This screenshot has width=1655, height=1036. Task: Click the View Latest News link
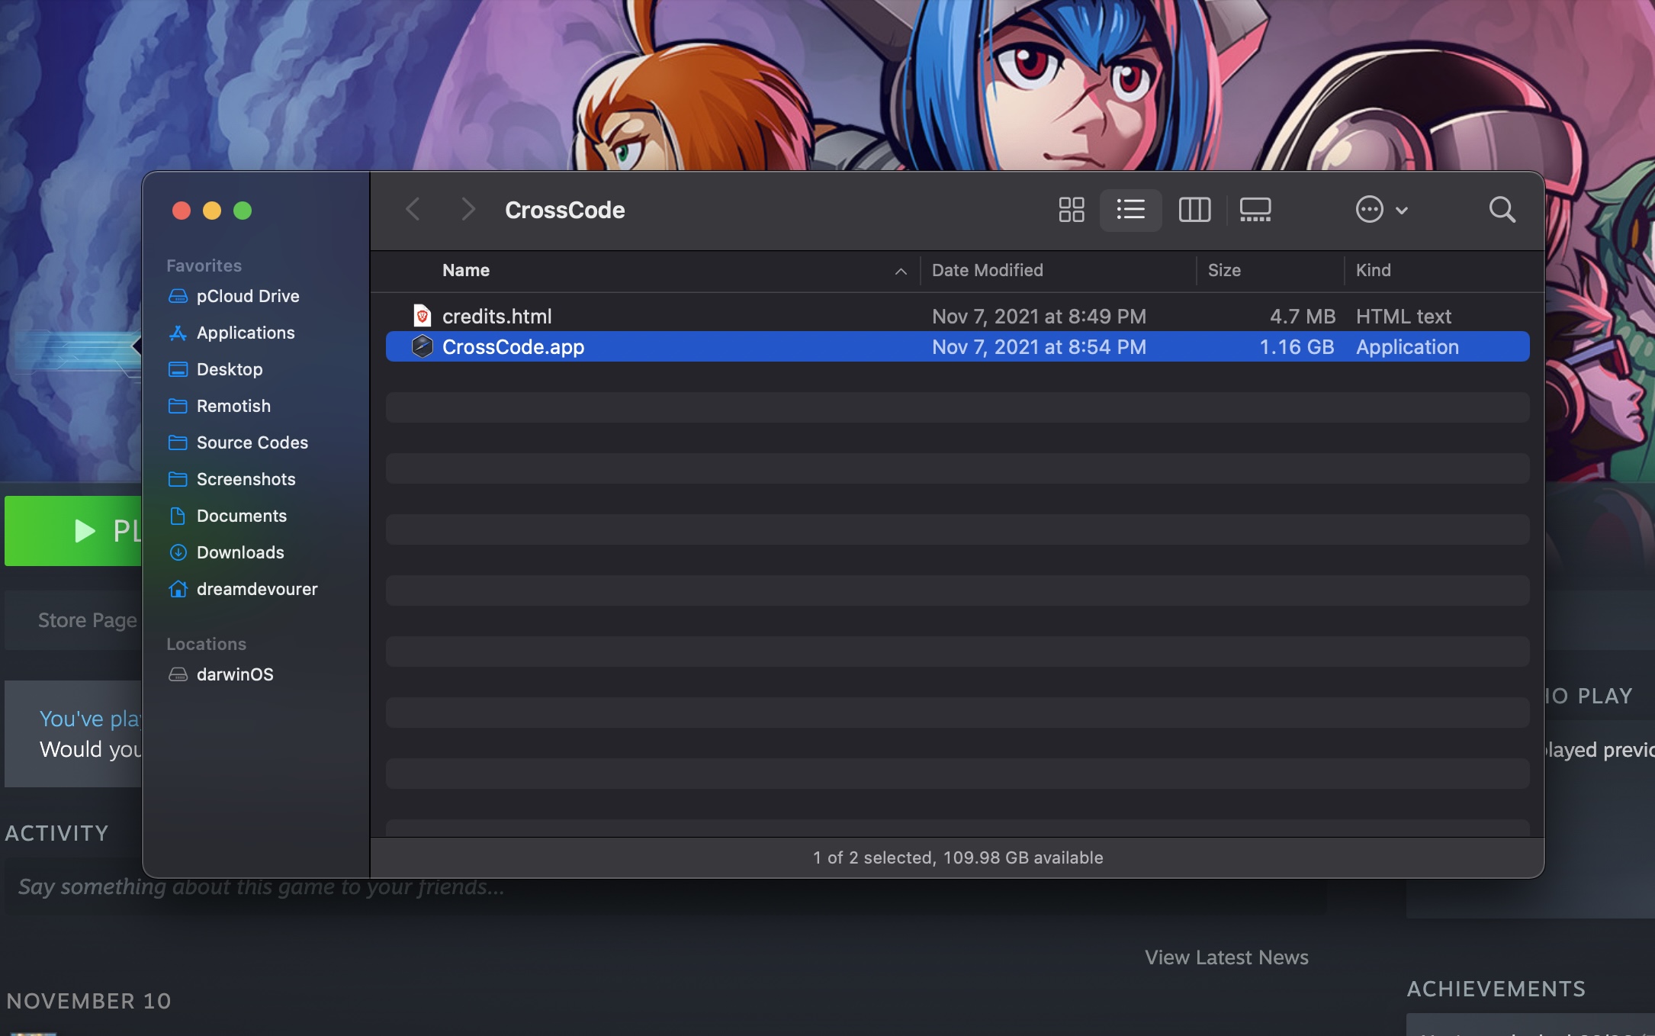click(x=1226, y=957)
